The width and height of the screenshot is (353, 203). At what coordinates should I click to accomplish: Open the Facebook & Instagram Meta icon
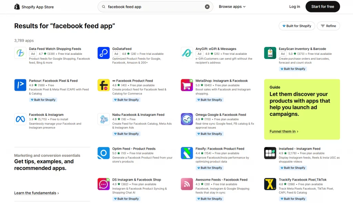(x=20, y=119)
